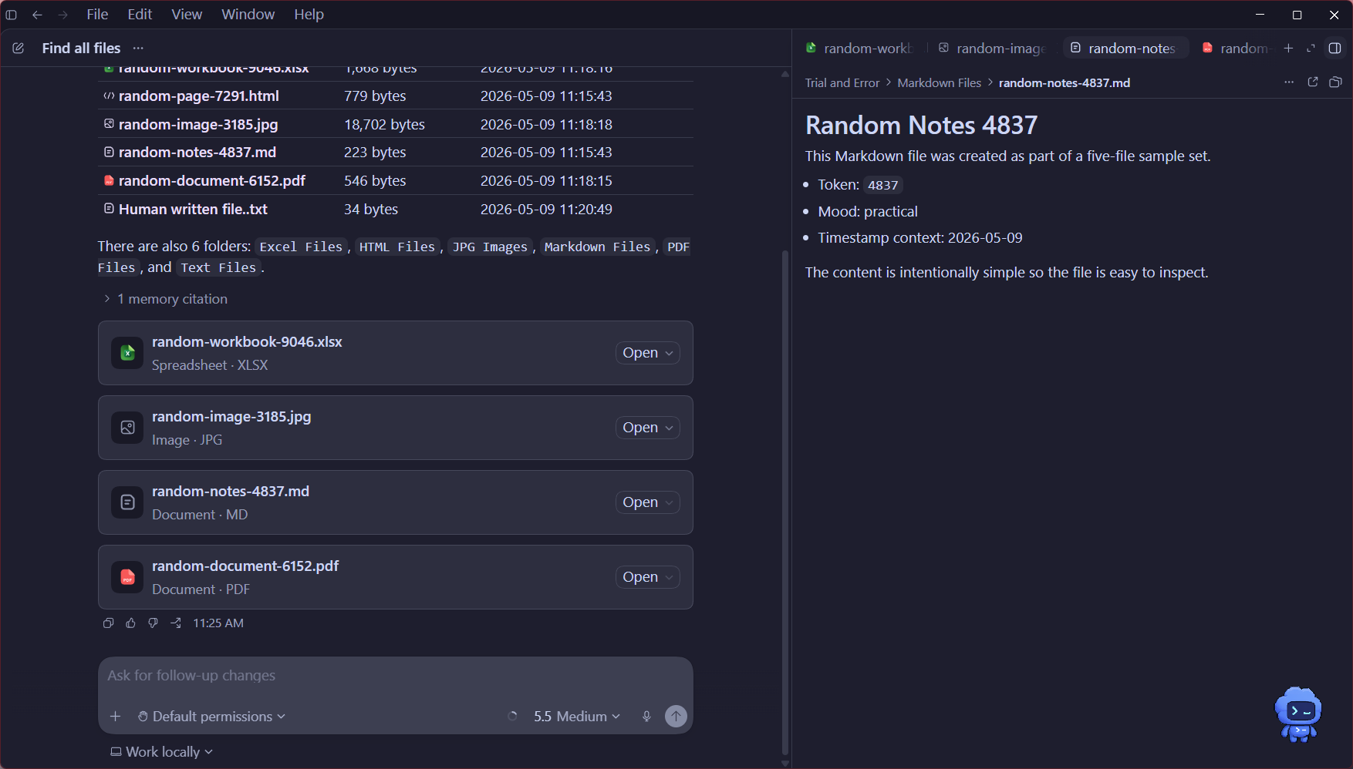Expand the preview panel to full view

click(1311, 48)
